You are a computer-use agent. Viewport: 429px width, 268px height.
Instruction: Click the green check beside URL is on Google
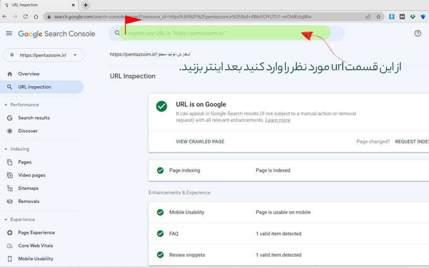[161, 106]
